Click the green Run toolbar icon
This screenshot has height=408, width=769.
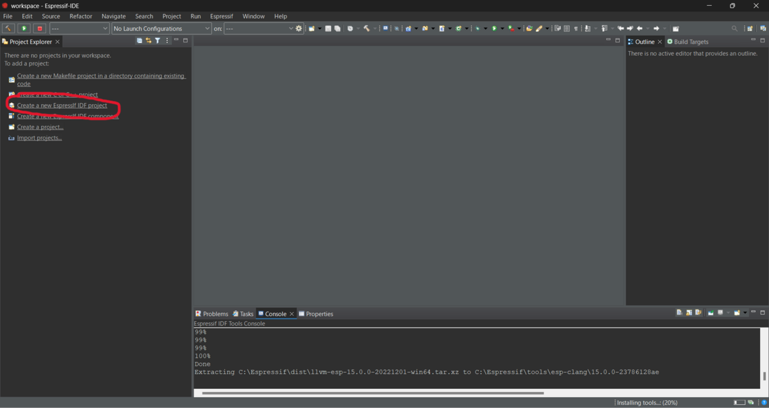[493, 28]
